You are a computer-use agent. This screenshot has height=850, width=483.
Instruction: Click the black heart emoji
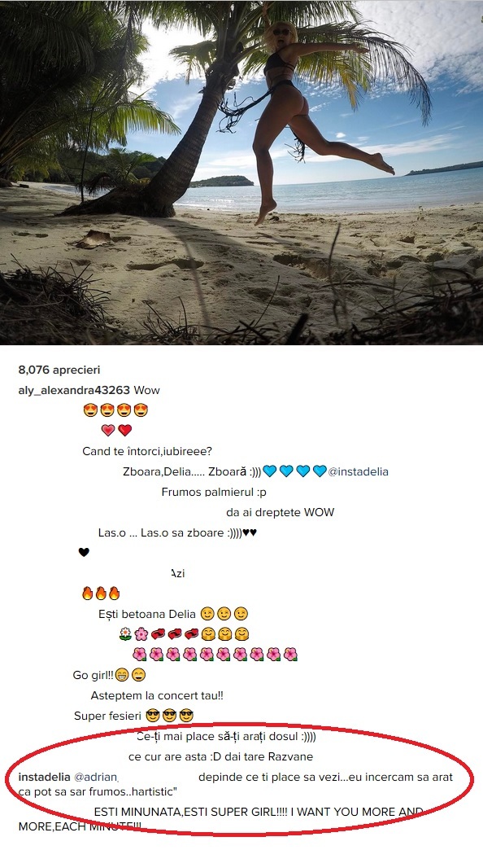coord(84,552)
